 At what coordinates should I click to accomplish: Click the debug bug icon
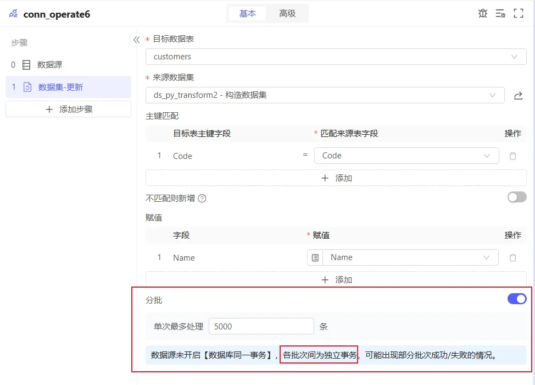point(482,14)
